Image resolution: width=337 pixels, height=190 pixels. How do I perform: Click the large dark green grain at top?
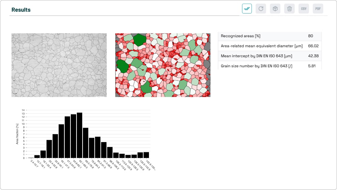pyautogui.click(x=140, y=40)
